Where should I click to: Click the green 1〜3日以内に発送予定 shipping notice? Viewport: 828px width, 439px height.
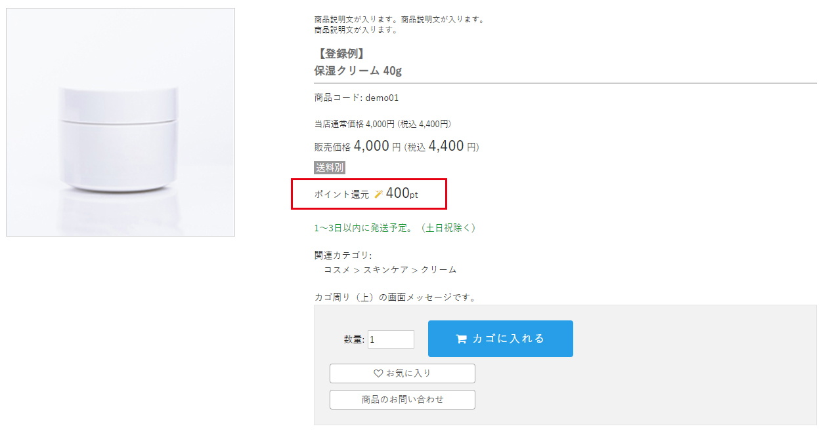pyautogui.click(x=395, y=228)
